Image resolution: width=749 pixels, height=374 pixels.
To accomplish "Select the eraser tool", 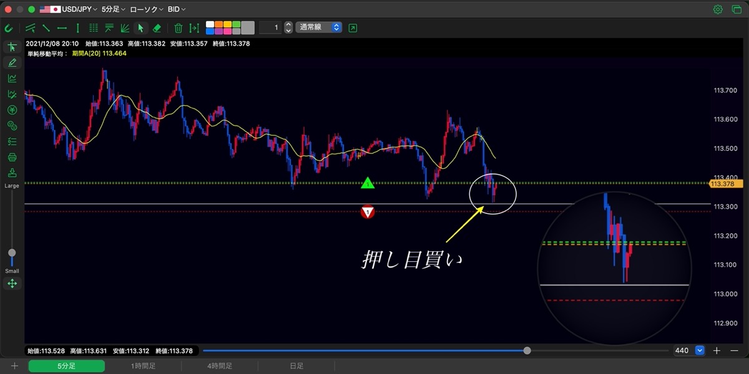I will 157,28.
